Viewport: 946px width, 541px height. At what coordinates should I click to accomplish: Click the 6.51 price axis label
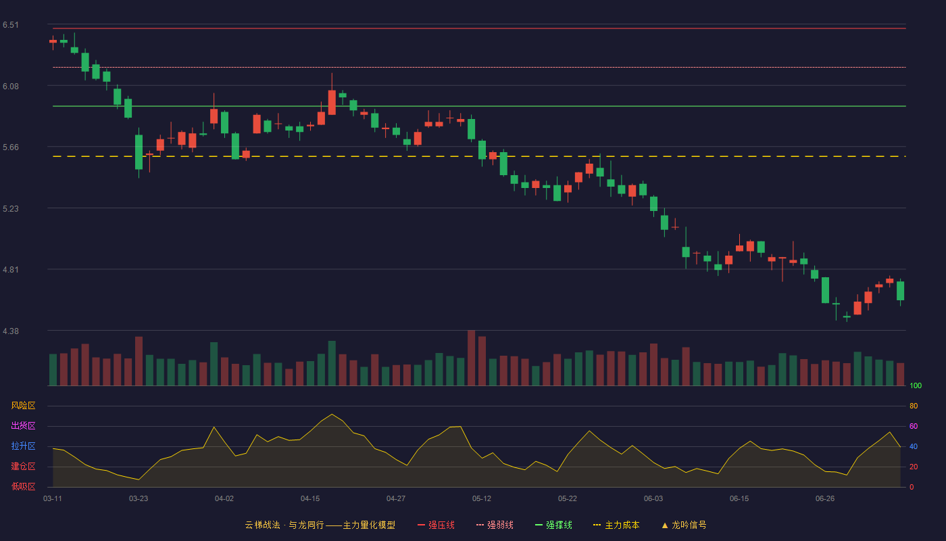(x=11, y=25)
